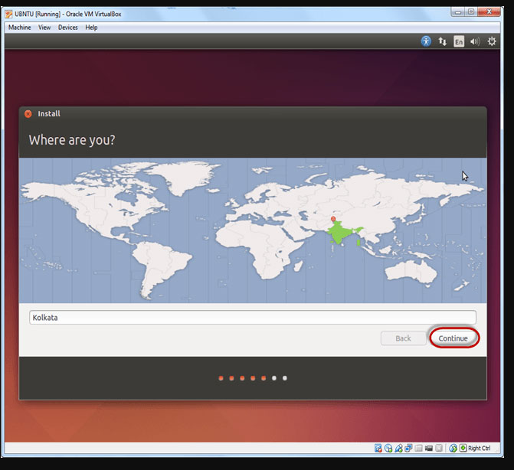Image resolution: width=514 pixels, height=470 pixels.
Task: Close the Install dialog with orange X
Action: click(28, 113)
